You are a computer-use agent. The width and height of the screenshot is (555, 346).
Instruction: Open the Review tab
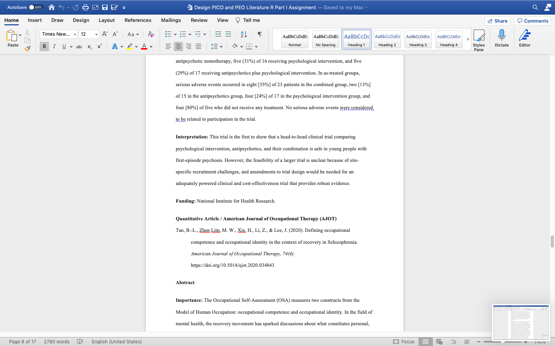199,20
